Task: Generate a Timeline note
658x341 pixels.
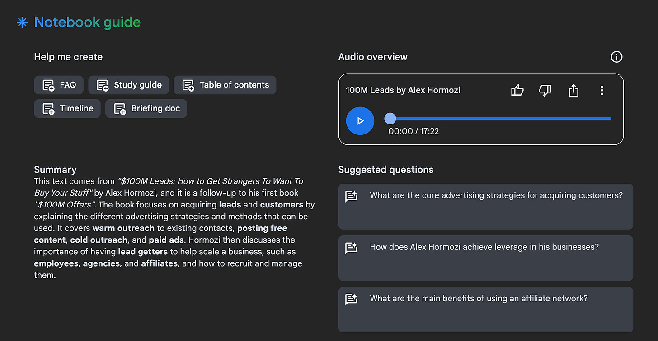Action: coord(67,108)
